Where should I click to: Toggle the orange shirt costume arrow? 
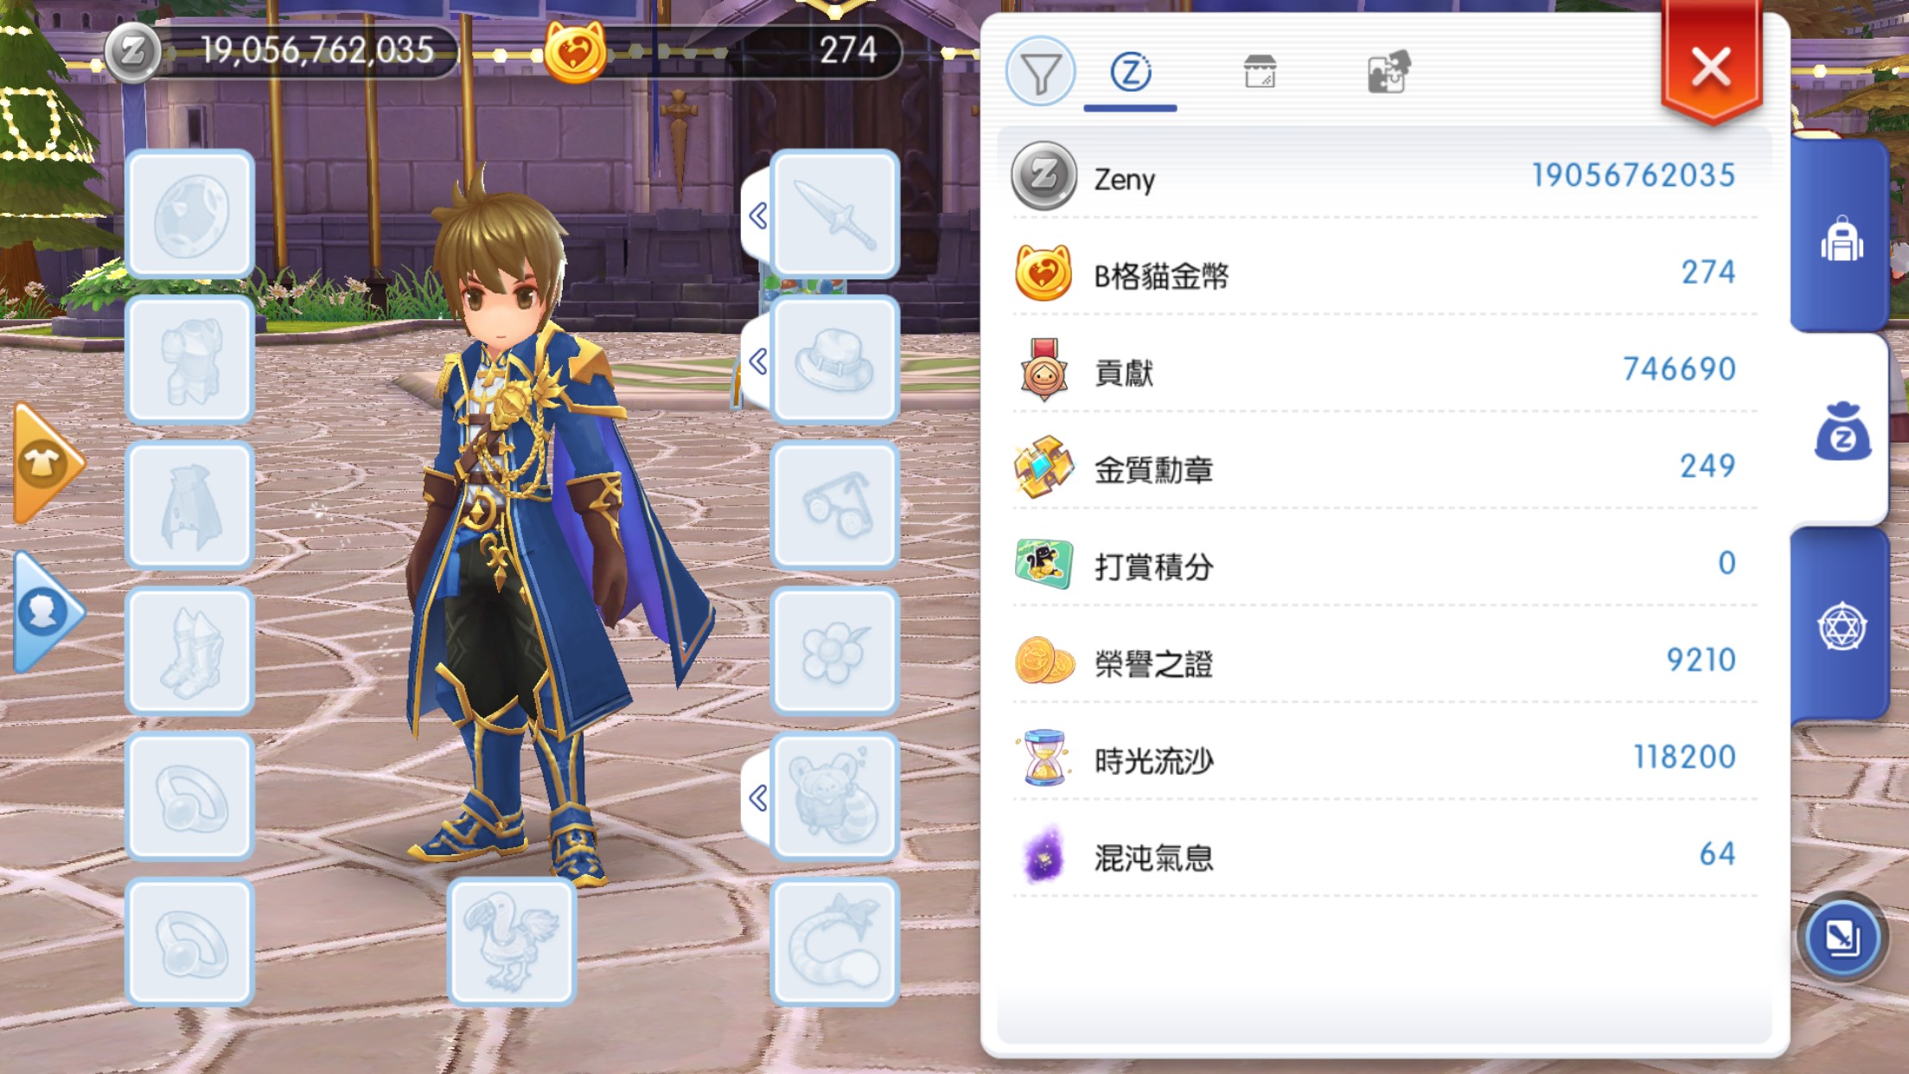pos(47,463)
